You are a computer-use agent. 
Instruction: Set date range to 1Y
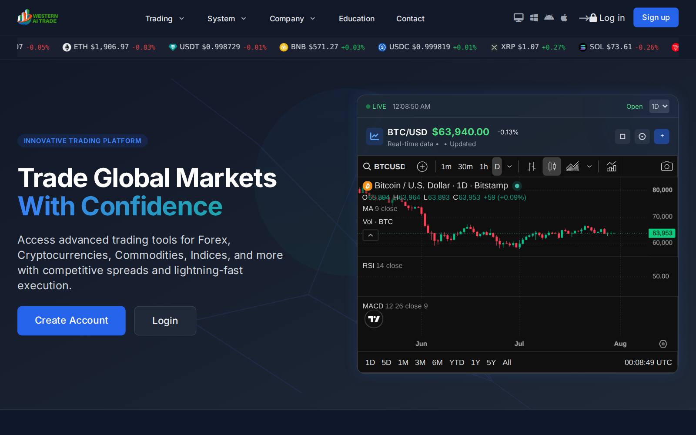475,362
